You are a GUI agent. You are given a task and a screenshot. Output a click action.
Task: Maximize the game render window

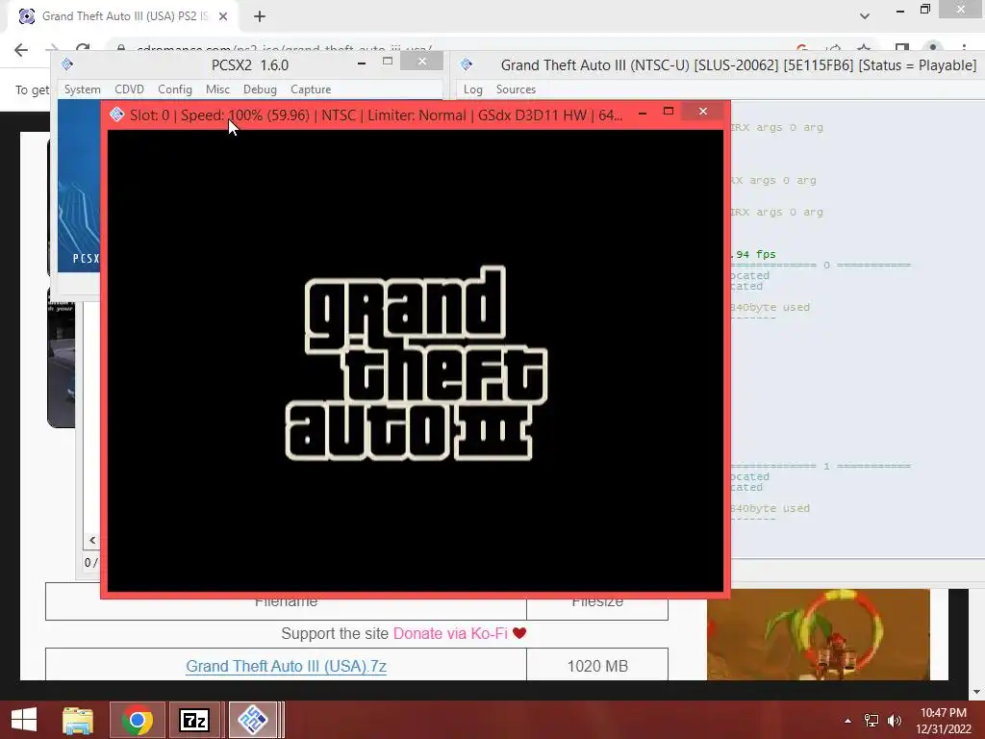(669, 112)
